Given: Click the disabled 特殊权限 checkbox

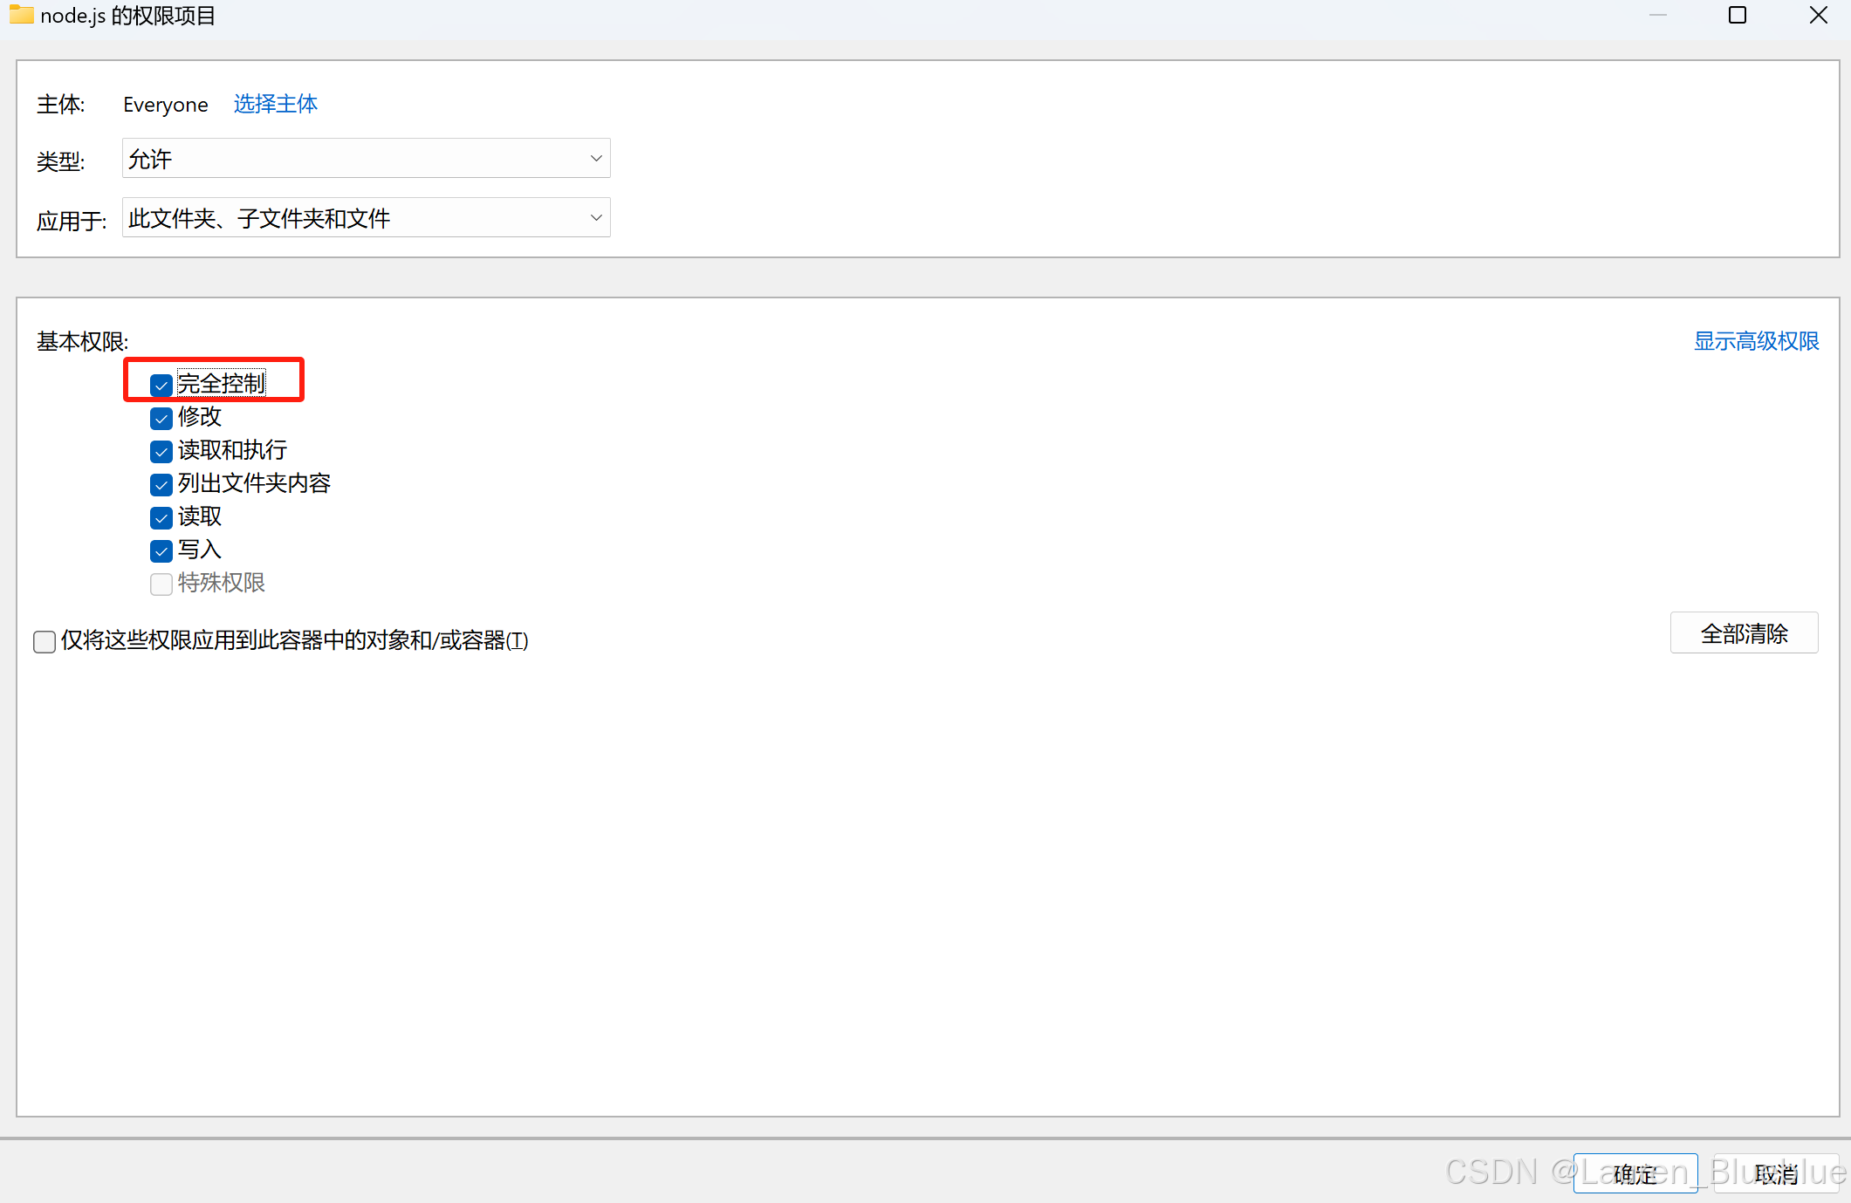Looking at the screenshot, I should tap(161, 584).
